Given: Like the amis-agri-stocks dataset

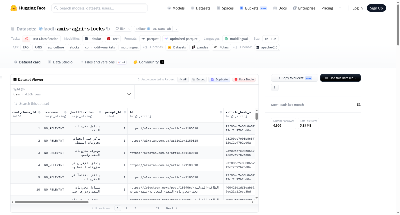Looking at the screenshot, I should [x=120, y=29].
